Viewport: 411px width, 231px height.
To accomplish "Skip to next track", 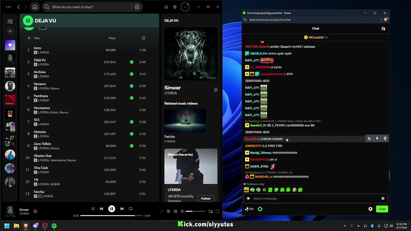I will point(122,209).
